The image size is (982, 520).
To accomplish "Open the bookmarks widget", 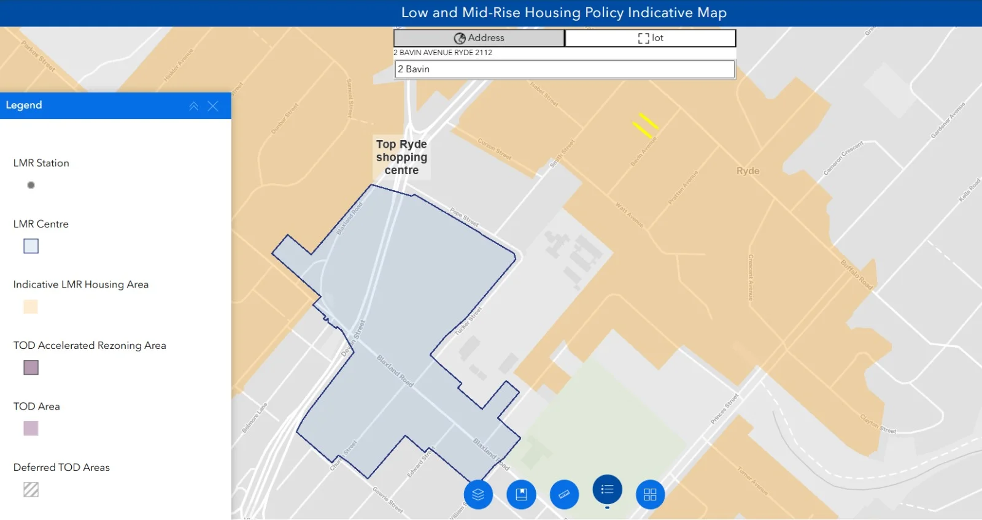I will pos(521,494).
